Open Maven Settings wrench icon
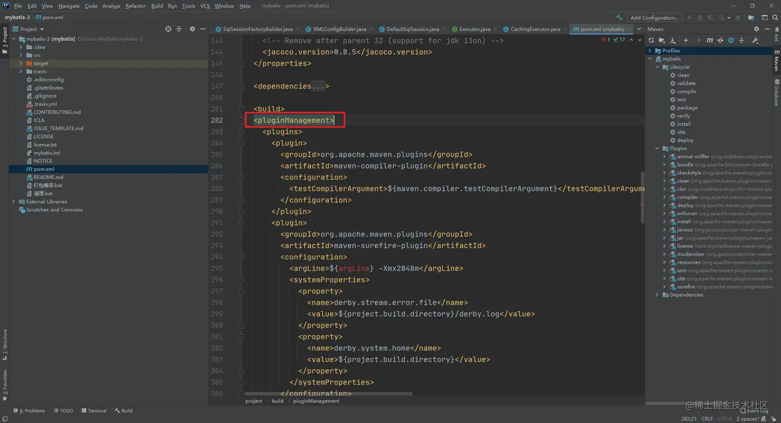The height and width of the screenshot is (423, 781). 755,40
